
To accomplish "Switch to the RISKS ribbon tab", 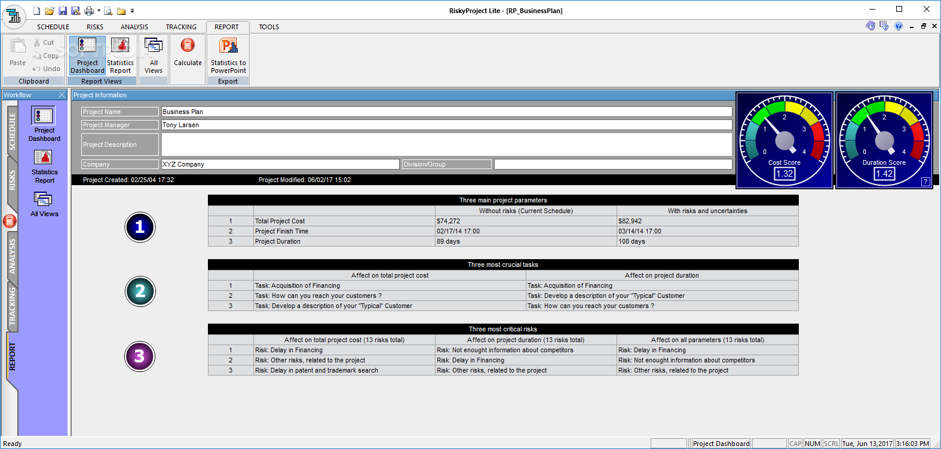I will click(95, 27).
